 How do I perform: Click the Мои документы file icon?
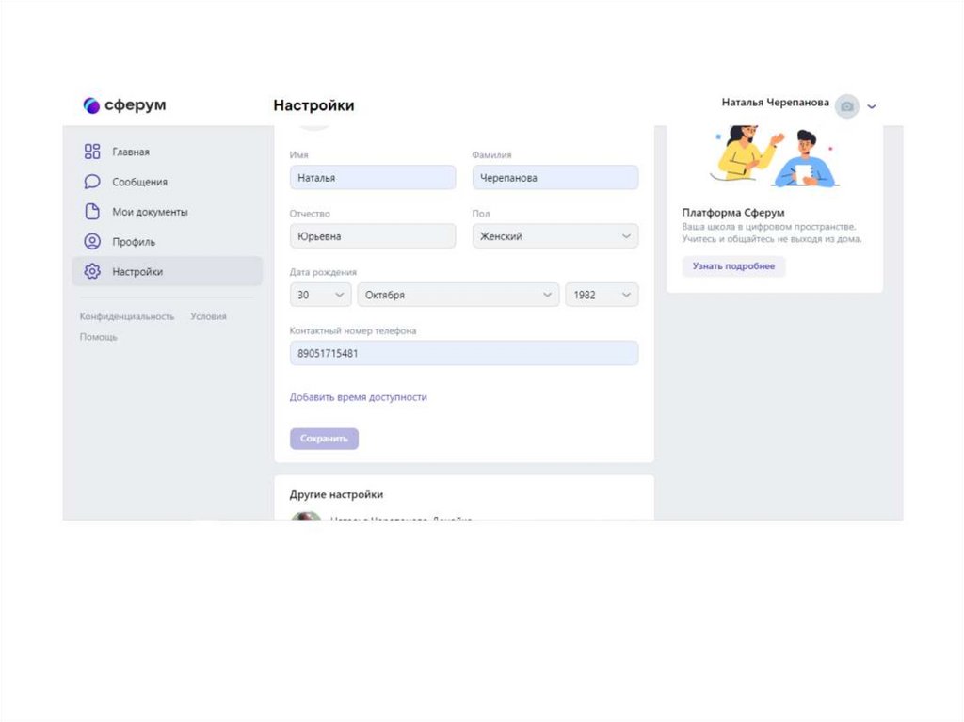92,212
